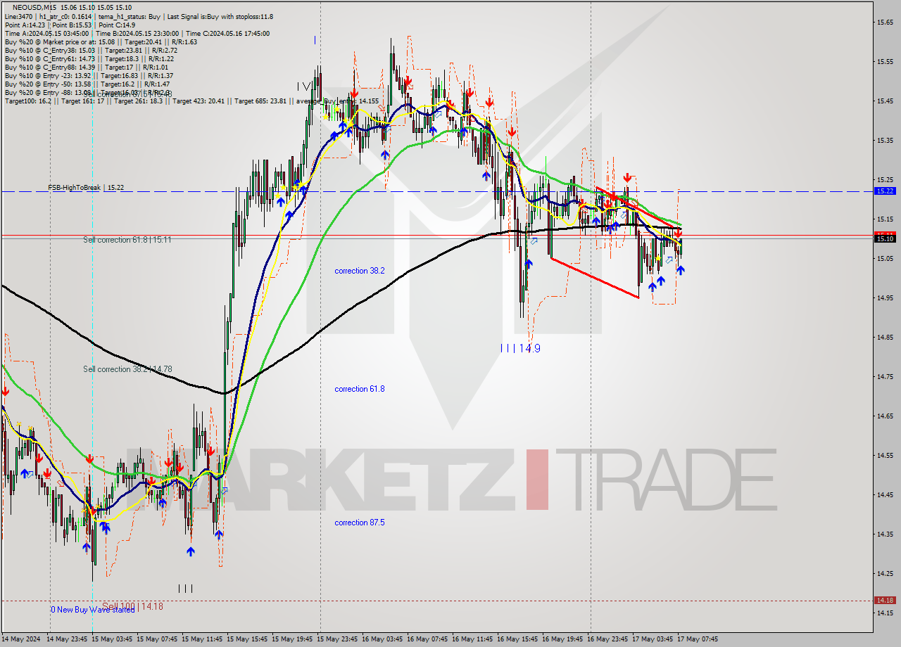This screenshot has height=647, width=901.
Task: Click the '17 May 07:45' time axis label
Action: click(x=698, y=639)
